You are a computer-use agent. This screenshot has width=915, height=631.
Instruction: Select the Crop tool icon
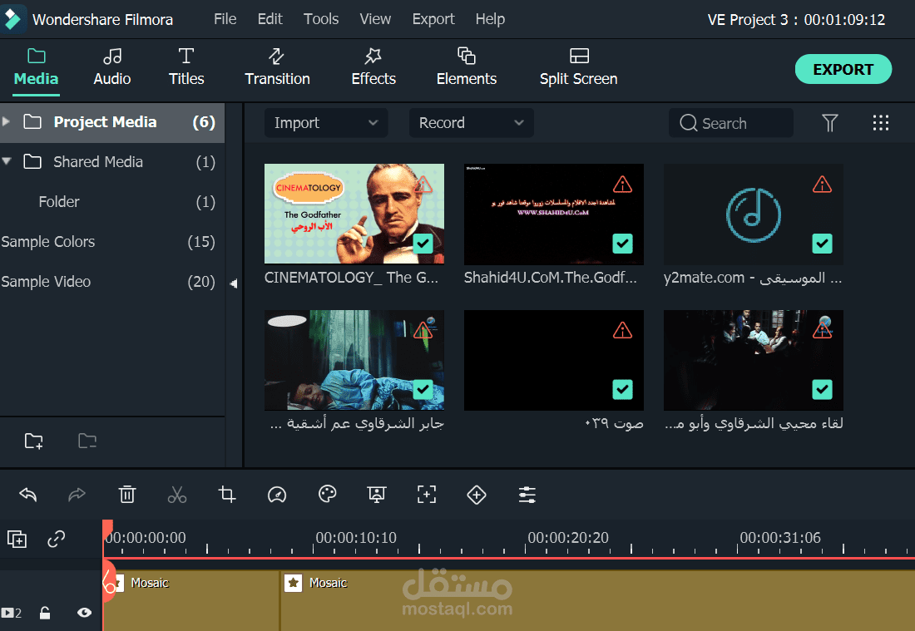227,495
